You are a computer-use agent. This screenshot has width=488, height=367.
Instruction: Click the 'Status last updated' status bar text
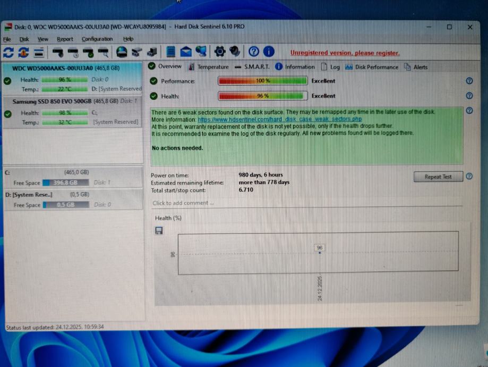coord(55,327)
